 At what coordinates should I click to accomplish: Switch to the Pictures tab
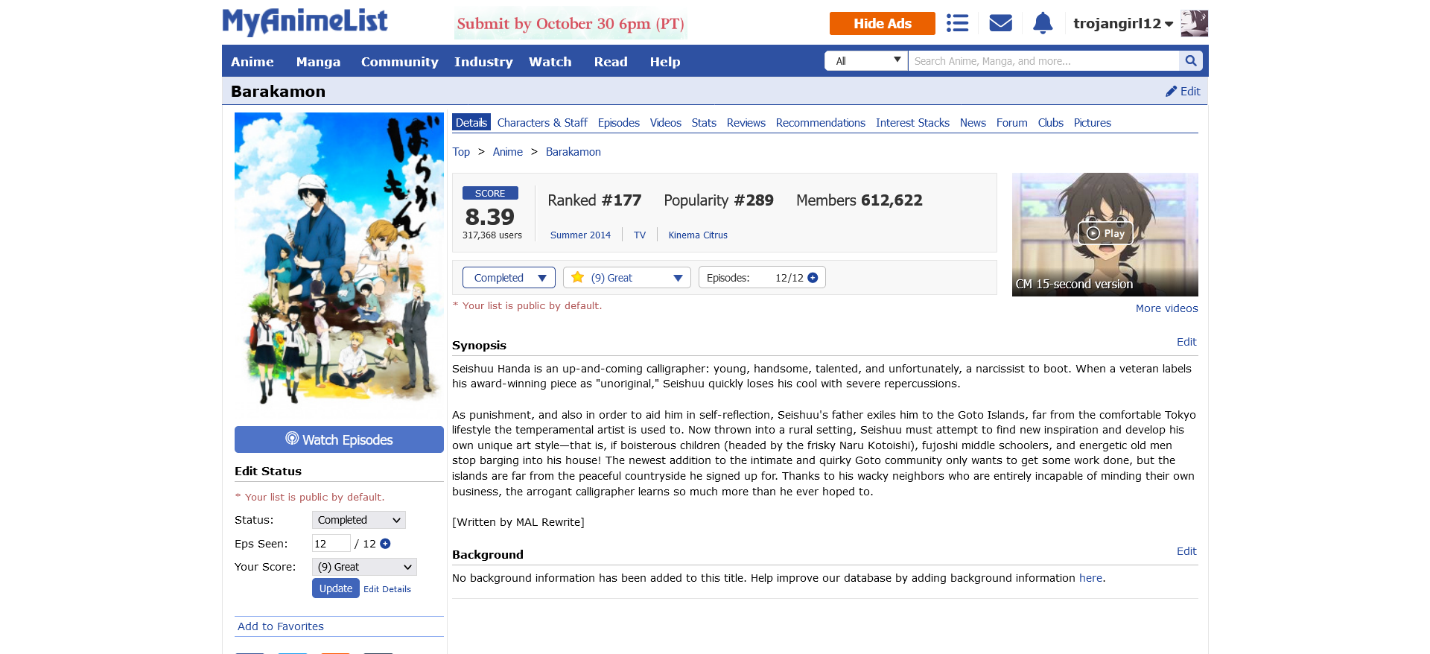(1092, 123)
